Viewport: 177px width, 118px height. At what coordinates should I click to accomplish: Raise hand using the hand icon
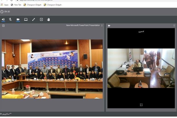point(49,19)
